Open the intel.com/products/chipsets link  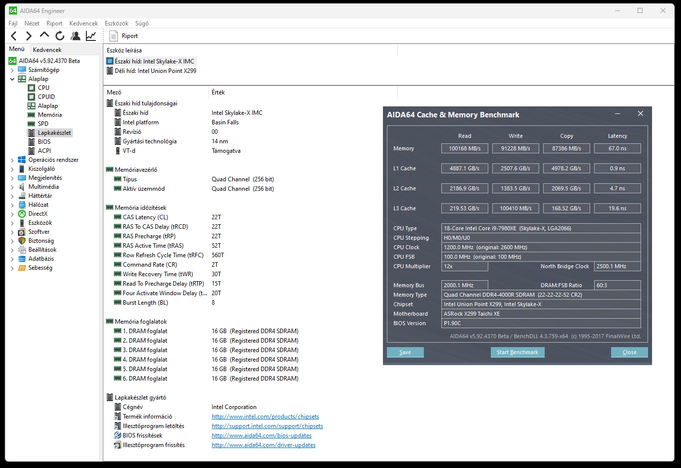coord(265,417)
